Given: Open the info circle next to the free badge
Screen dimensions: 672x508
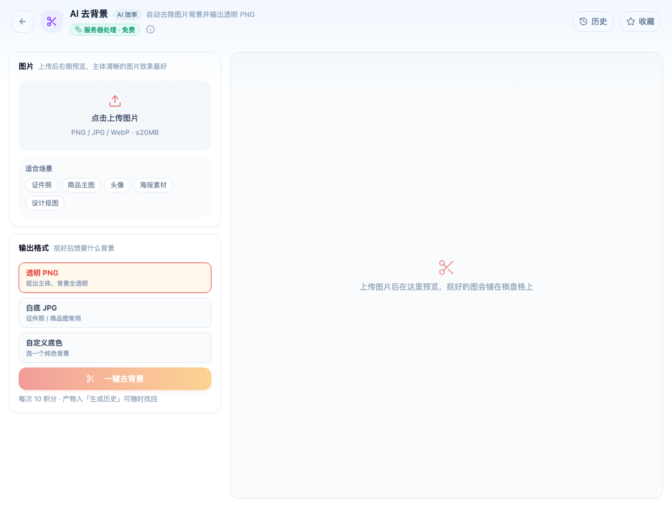Looking at the screenshot, I should coord(151,29).
